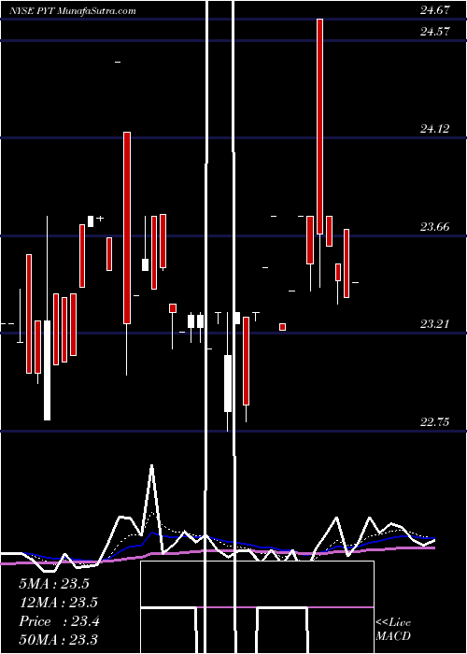Click the 24.67 price label
This screenshot has width=467, height=654.
click(x=435, y=10)
